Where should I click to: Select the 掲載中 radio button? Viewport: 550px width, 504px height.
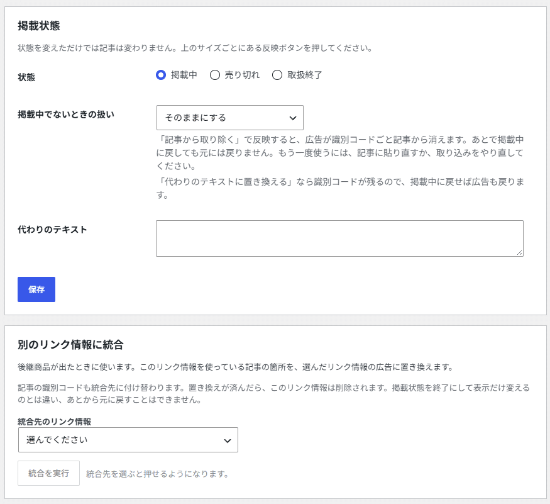(161, 75)
